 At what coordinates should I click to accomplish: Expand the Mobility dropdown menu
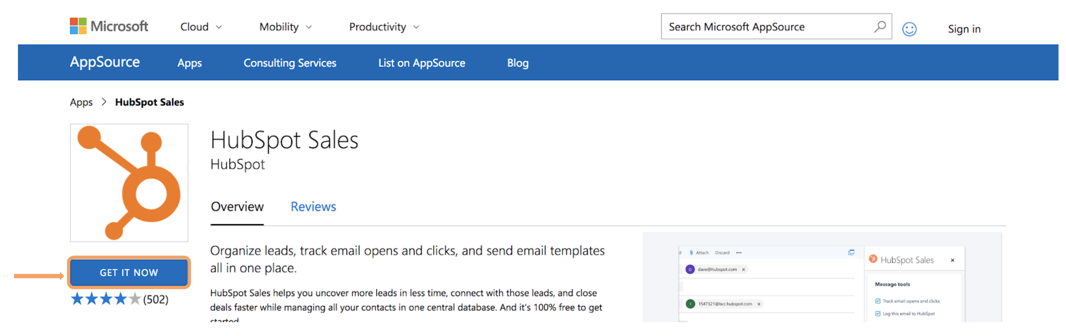(x=286, y=27)
